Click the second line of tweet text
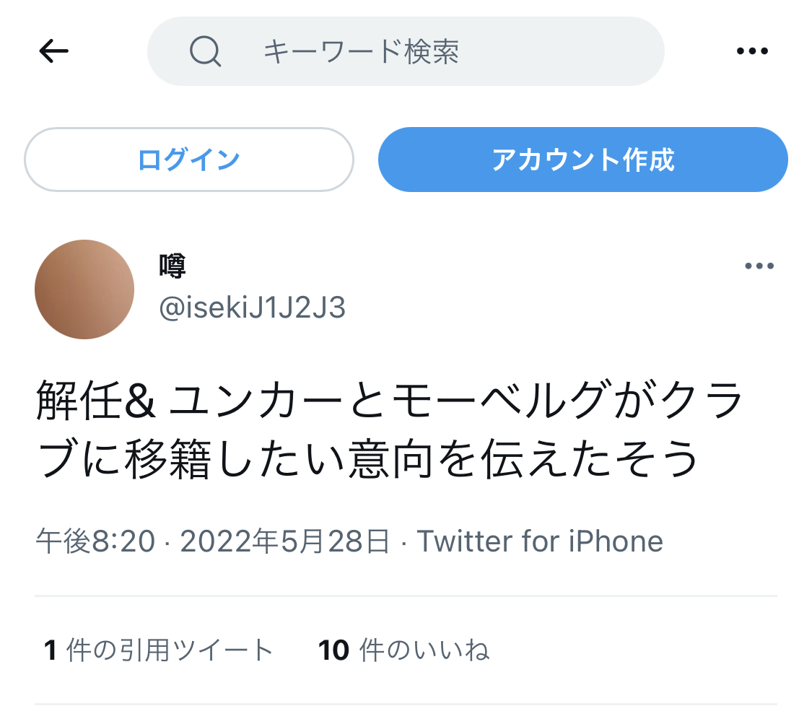Screen dimensions: 812x719 coord(367,459)
